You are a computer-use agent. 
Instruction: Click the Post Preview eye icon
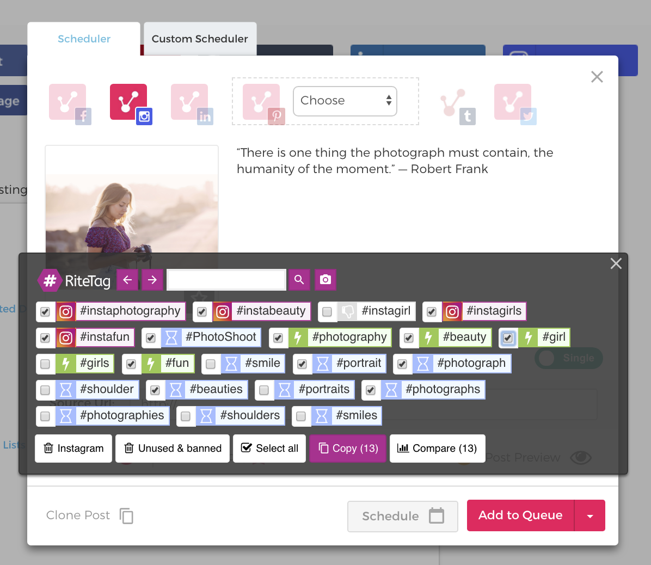581,457
